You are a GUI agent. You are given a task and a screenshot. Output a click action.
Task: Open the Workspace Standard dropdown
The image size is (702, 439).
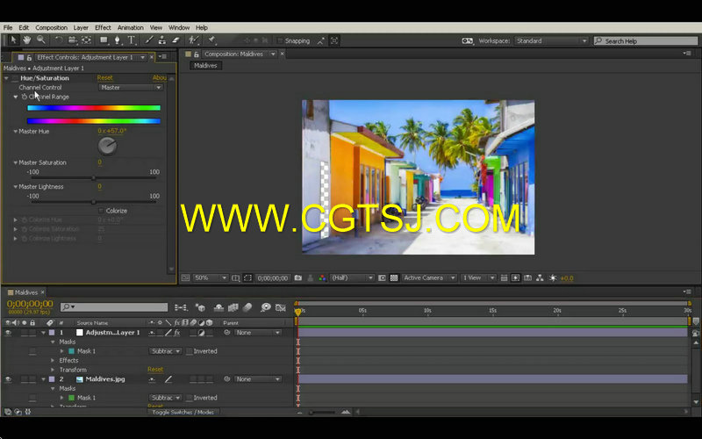pyautogui.click(x=551, y=40)
